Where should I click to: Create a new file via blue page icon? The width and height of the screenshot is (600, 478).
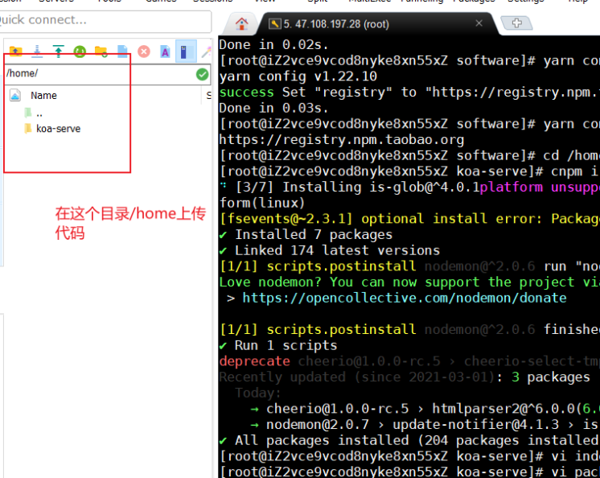(122, 52)
